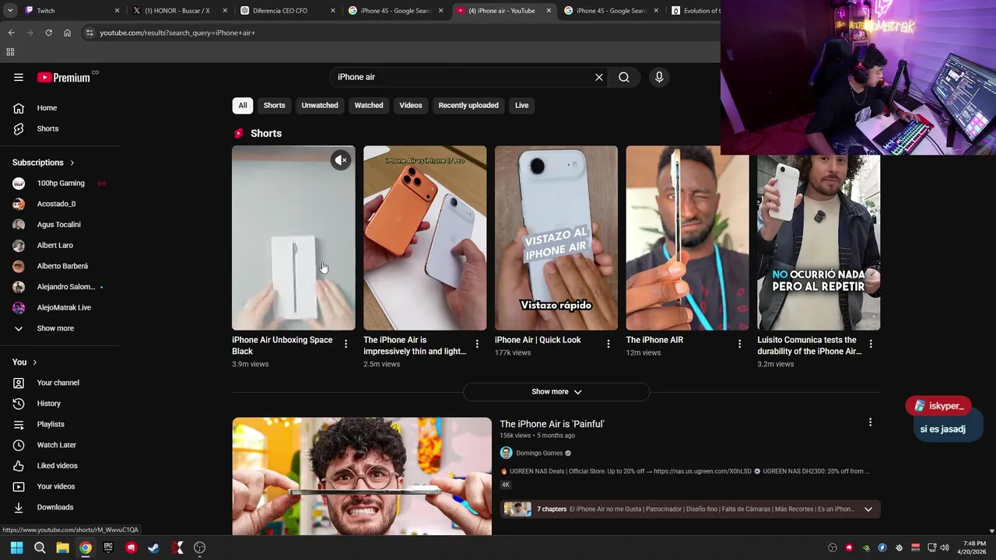
Task: View site information icon in address bar
Action: (89, 33)
